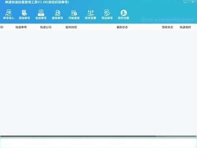Open 软件注册 software registration
The image size is (197, 148).
pos(124,15)
